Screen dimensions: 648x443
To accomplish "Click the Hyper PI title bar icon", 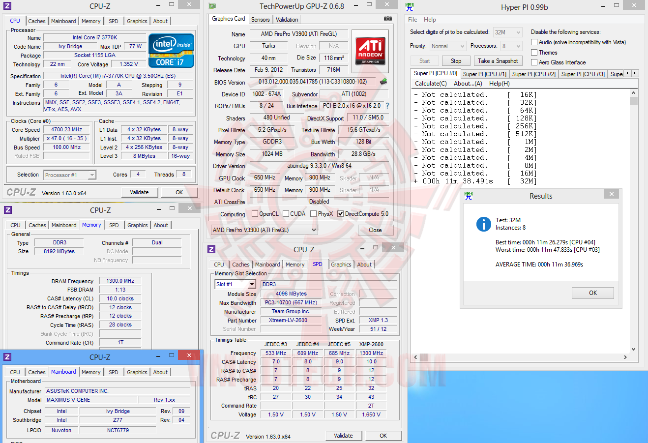I will (x=410, y=7).
